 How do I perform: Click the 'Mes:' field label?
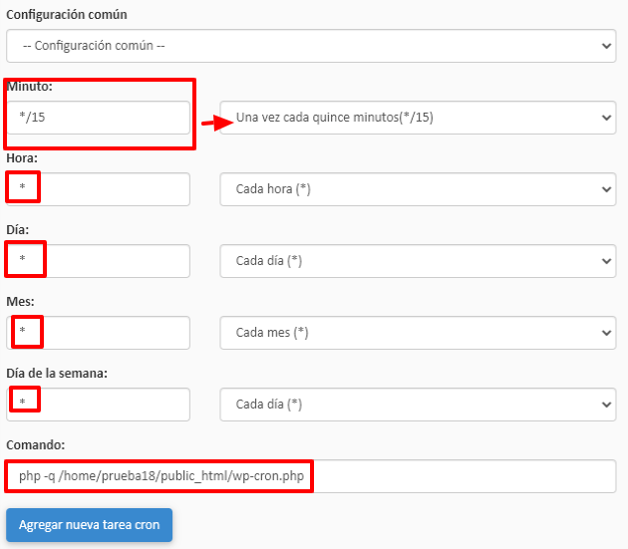pos(20,301)
